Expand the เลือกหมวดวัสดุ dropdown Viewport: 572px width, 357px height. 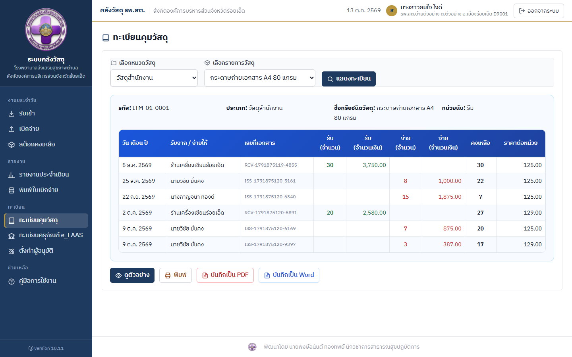154,78
